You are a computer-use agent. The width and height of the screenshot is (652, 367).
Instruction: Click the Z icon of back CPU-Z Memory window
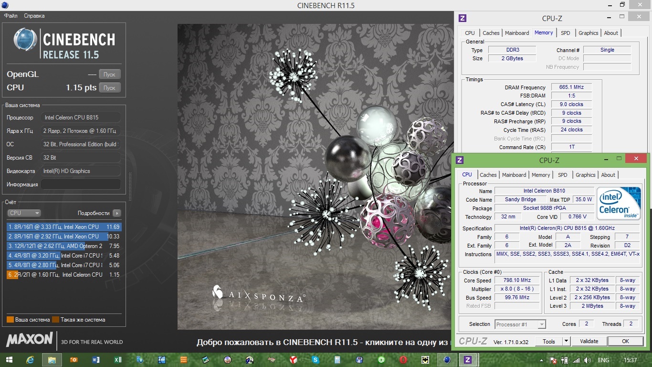click(462, 18)
